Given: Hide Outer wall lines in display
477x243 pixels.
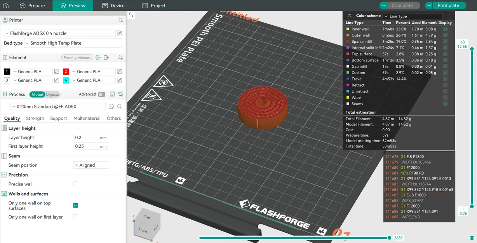Looking at the screenshot, I should 445,35.
